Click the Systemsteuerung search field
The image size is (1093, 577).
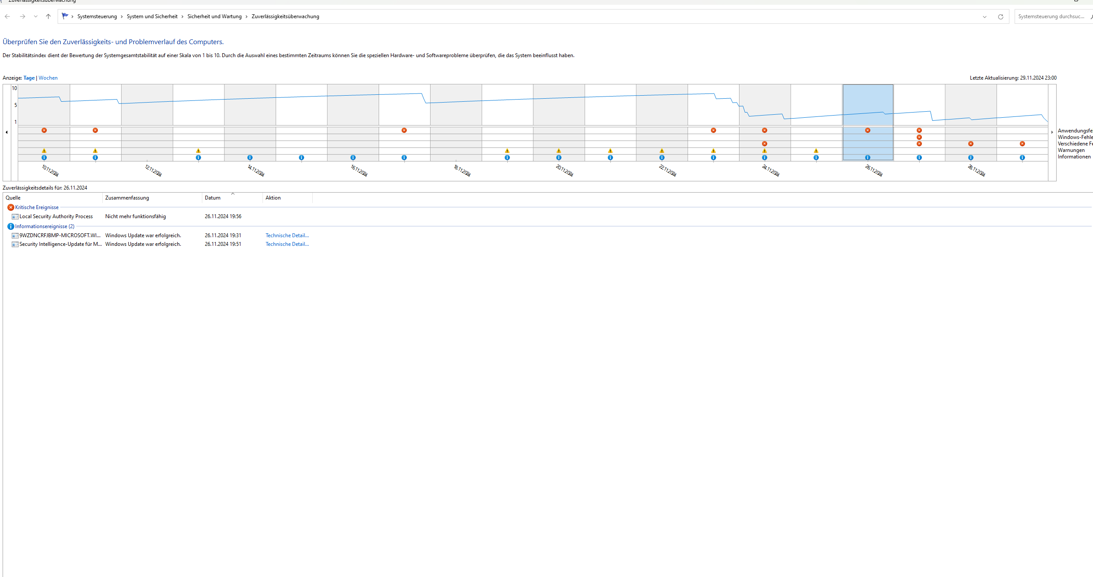point(1051,16)
